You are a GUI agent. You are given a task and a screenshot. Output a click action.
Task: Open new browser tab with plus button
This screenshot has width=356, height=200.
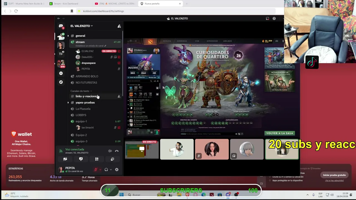click(187, 4)
